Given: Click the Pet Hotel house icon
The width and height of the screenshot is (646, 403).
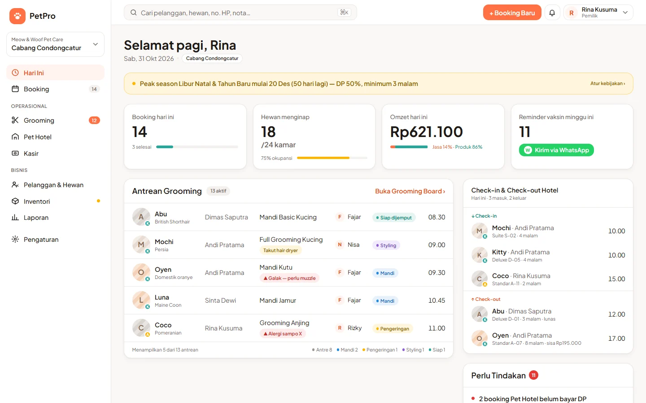Looking at the screenshot, I should [x=15, y=137].
